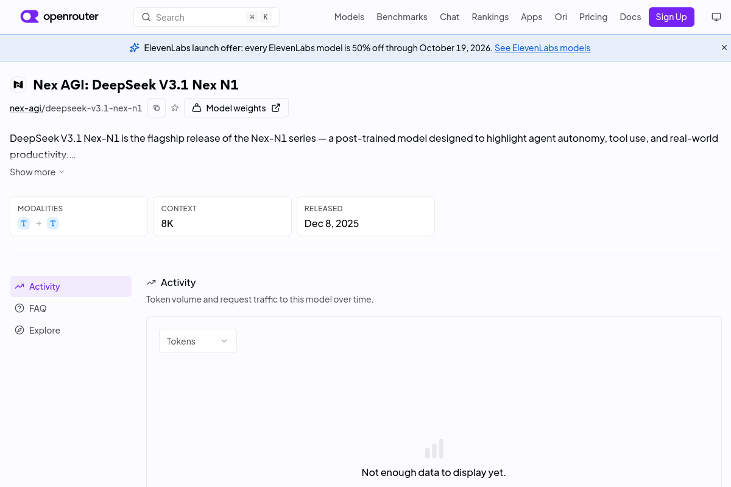Follow the See ElevenLabs models link

[x=542, y=47]
